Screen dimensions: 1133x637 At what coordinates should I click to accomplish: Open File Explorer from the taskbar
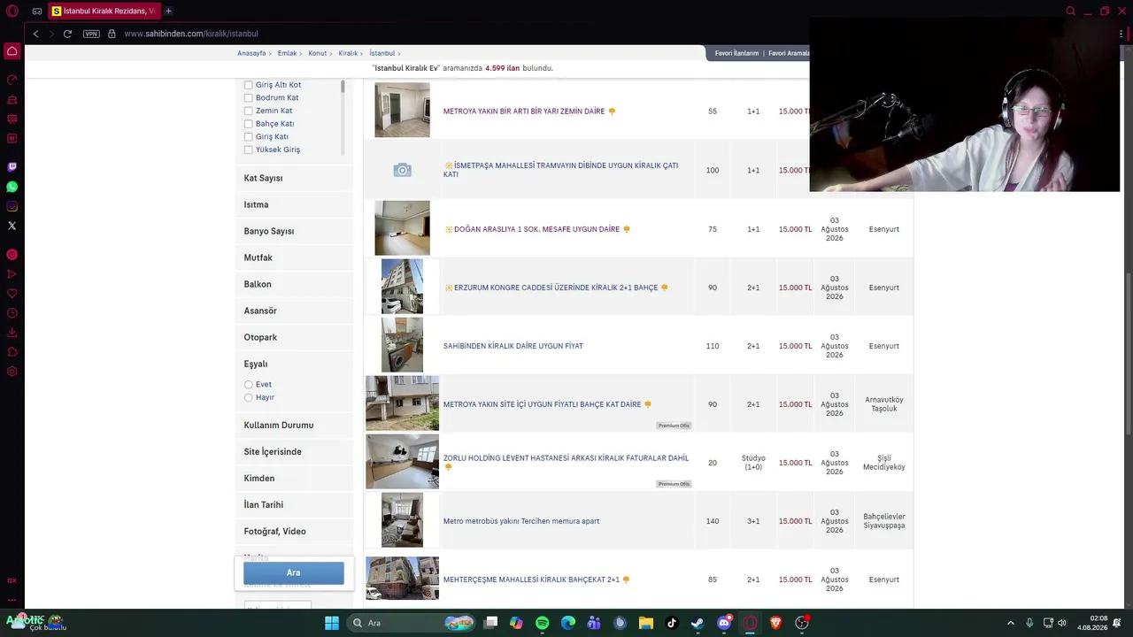click(x=646, y=623)
